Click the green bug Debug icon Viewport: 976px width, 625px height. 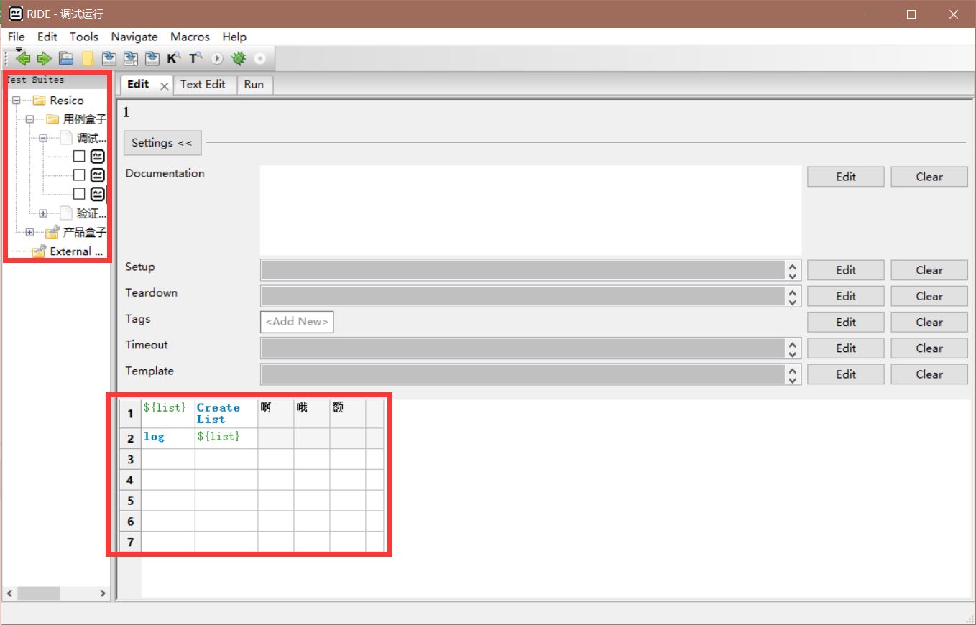239,59
